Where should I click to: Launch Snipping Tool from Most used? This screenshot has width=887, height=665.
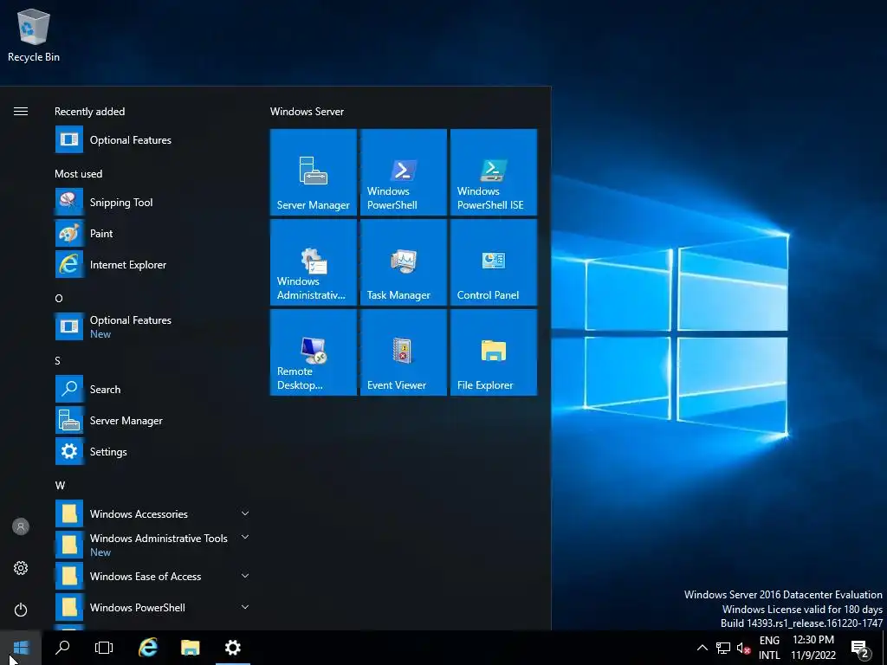click(x=152, y=203)
